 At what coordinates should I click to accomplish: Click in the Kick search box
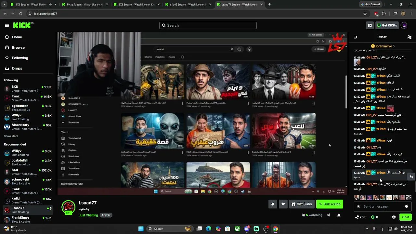point(208,25)
